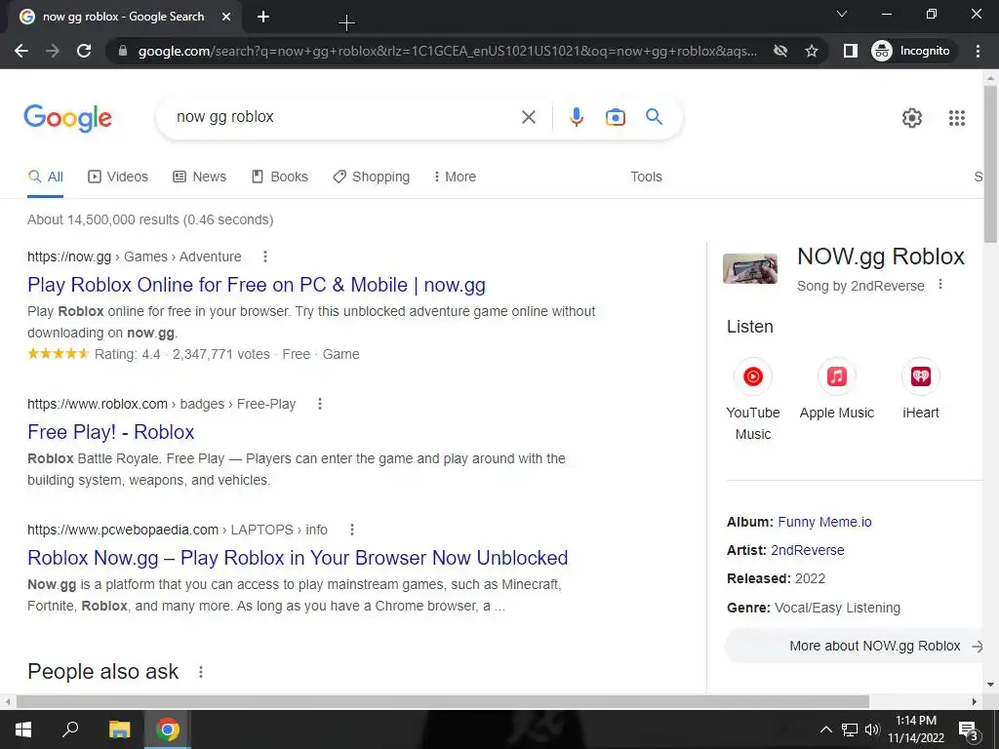Open Roblox Now.gg pcwebopaedia result link
The width and height of the screenshot is (999, 749).
click(298, 558)
